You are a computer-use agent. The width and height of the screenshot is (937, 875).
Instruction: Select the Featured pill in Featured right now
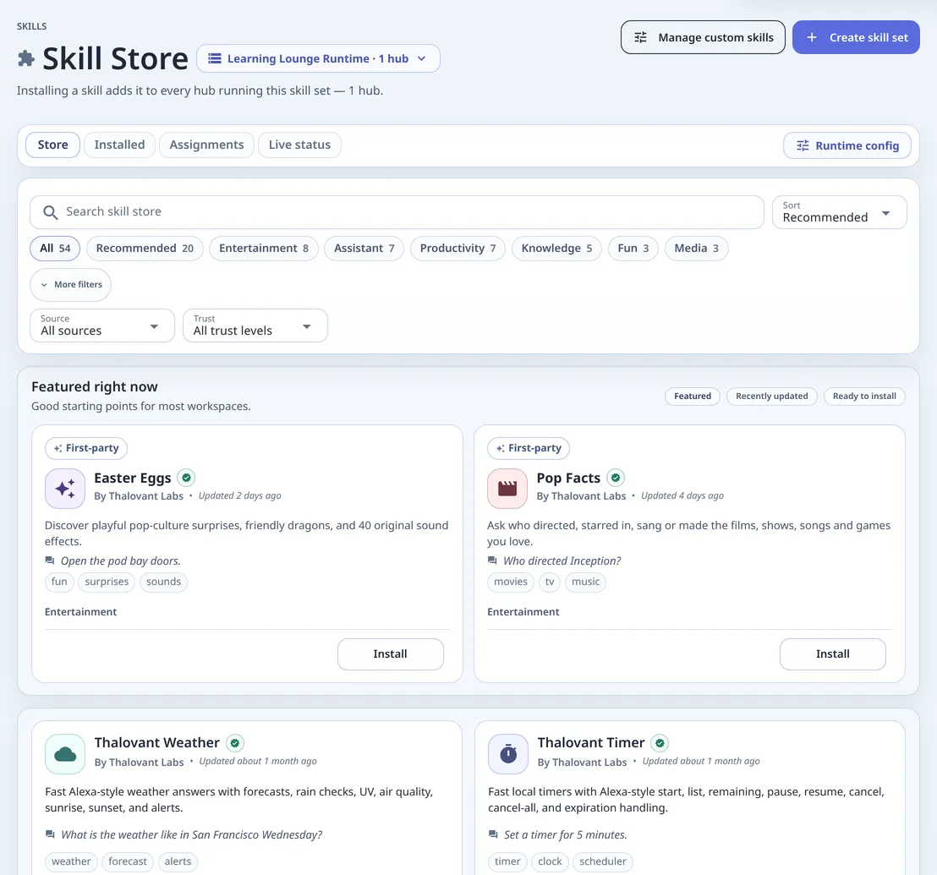[693, 396]
